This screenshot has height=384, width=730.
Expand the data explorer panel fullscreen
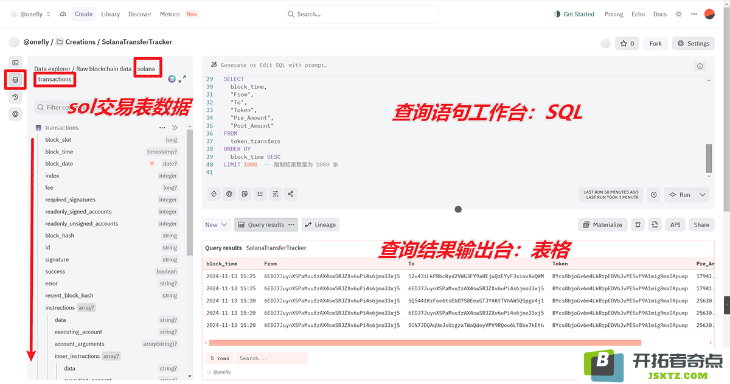coord(182,79)
